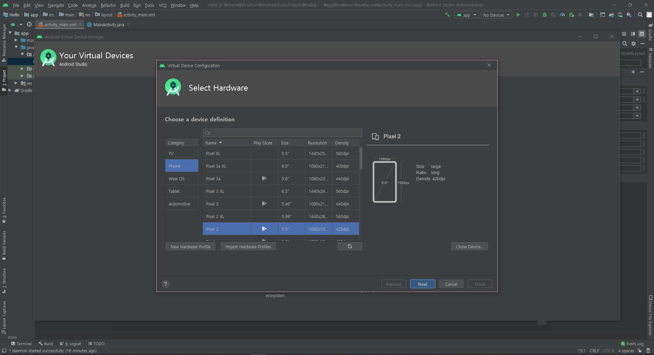This screenshot has height=355, width=654.
Task: Select the Pixel 3a XL device row
Action: 281,166
